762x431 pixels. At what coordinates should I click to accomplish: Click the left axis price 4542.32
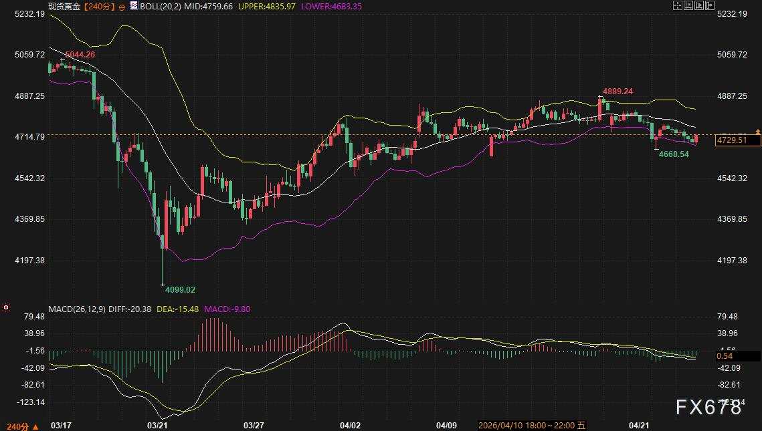pos(29,178)
